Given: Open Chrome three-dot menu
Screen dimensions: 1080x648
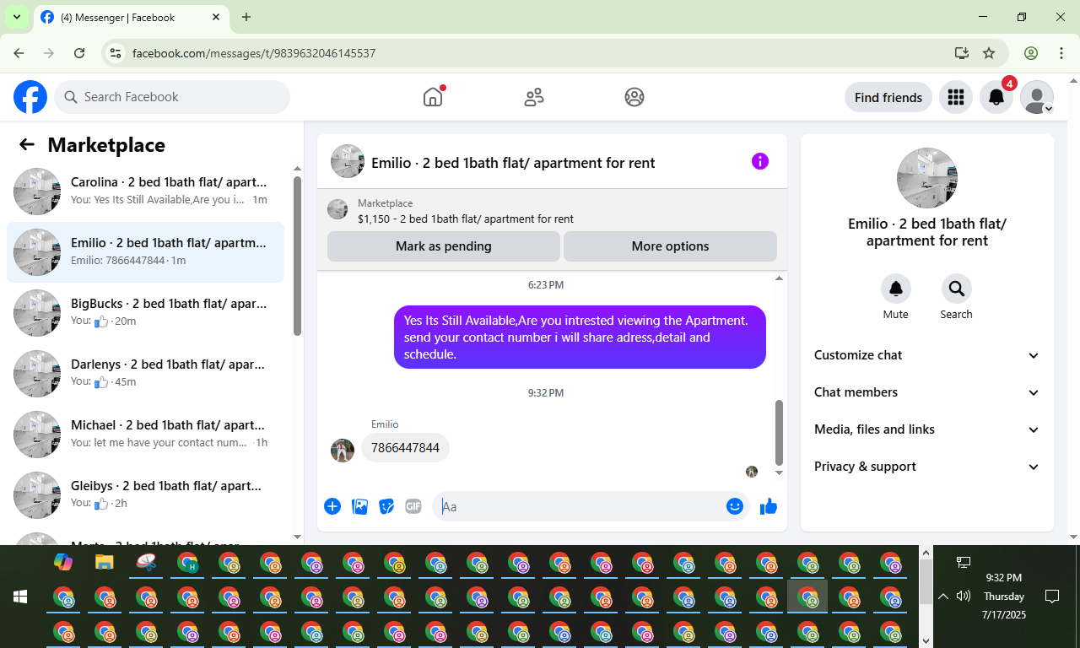Looking at the screenshot, I should point(1061,53).
